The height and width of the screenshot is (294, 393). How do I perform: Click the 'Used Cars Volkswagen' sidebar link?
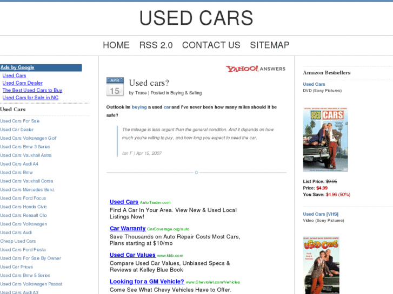(24, 224)
